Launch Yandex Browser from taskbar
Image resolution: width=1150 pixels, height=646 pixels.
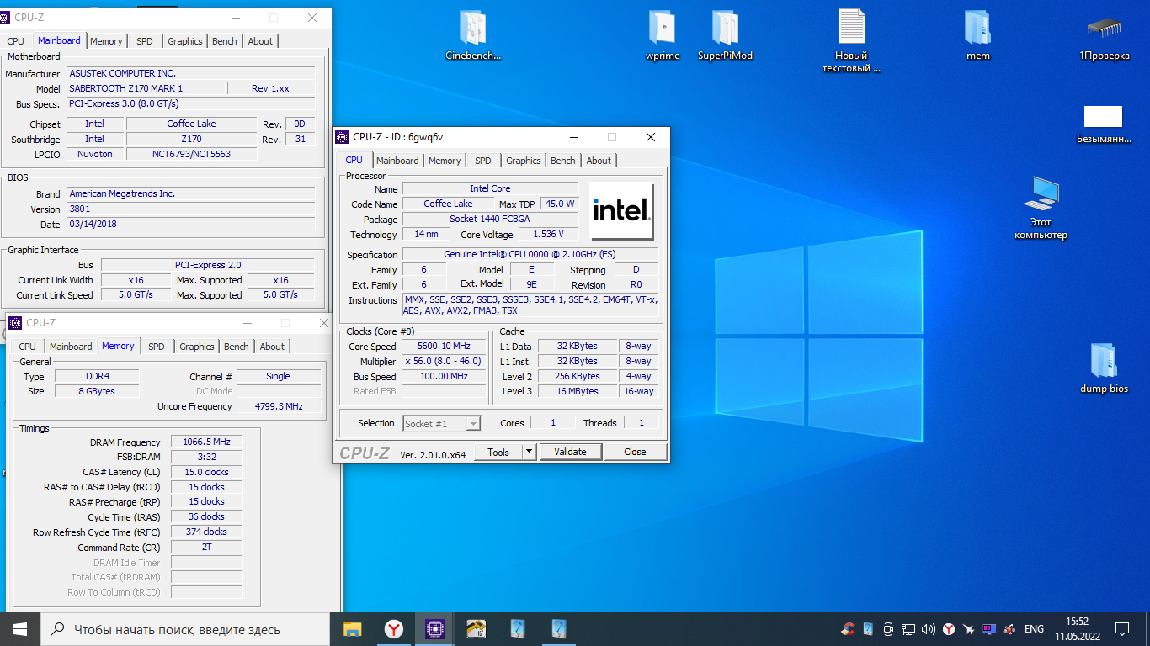click(393, 628)
